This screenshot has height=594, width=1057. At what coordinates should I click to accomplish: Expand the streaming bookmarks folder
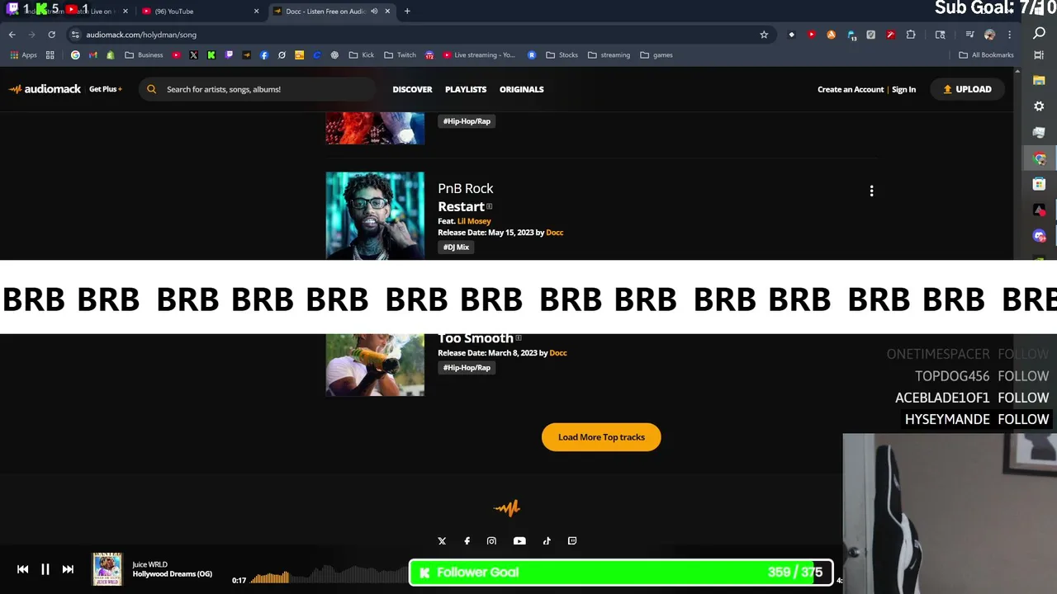tap(609, 55)
